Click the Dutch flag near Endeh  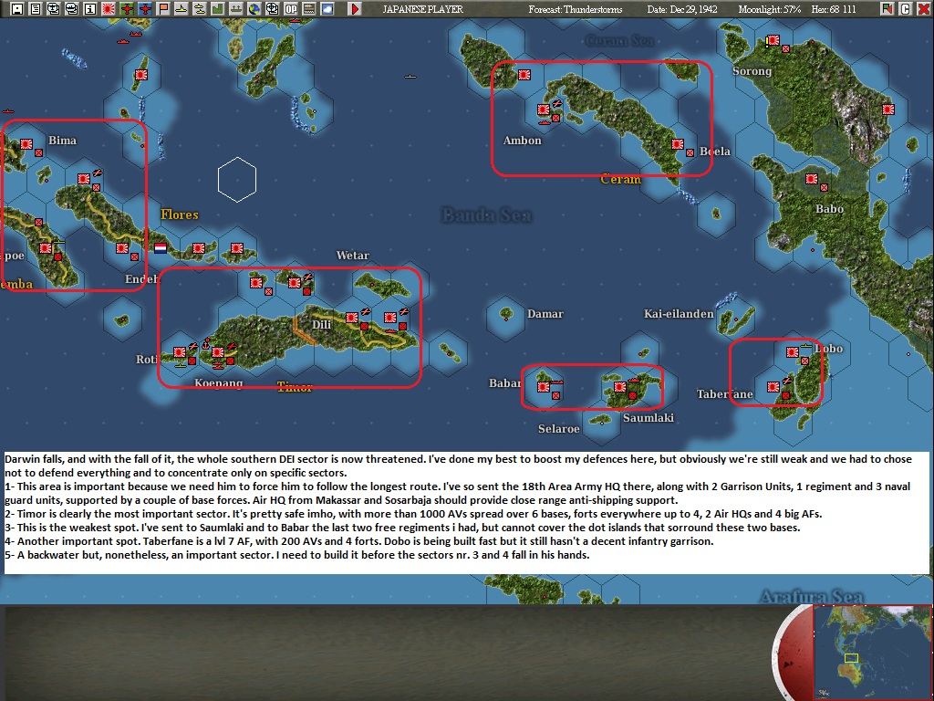[161, 248]
